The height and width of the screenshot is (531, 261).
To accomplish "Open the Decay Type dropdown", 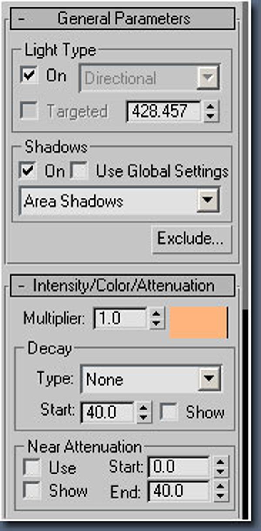I will [151, 379].
